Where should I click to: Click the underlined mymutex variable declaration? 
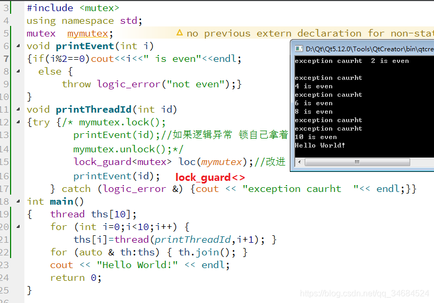coord(87,34)
